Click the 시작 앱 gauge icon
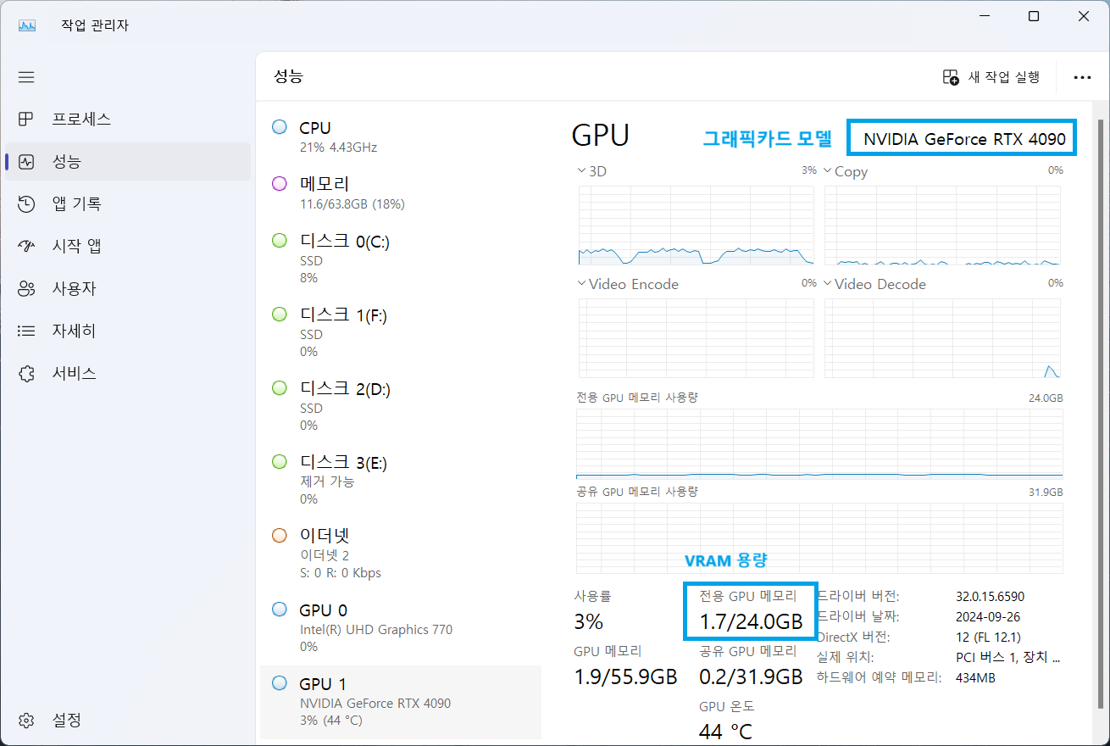Screen dimensions: 1110x746 (x=26, y=246)
